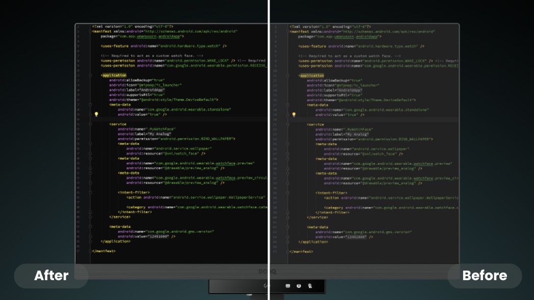Click the lightbulb hint in the After editor
534x300 pixels.
(96, 114)
